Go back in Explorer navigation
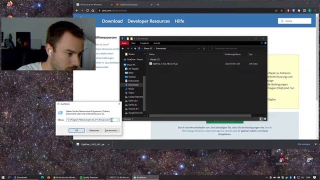This screenshot has width=320, height=180. point(123,48)
